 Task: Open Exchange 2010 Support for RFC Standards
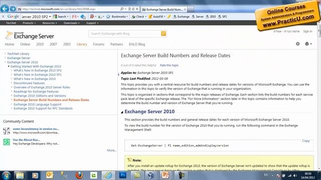(x=43, y=108)
